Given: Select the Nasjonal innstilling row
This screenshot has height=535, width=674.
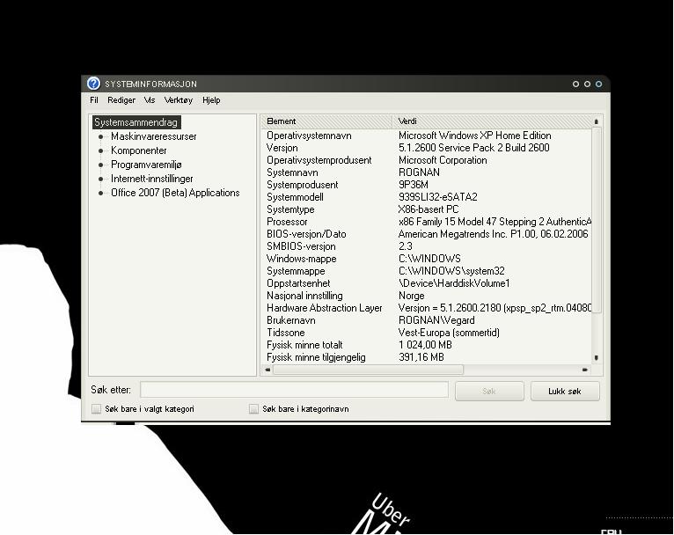Looking at the screenshot, I should point(427,296).
